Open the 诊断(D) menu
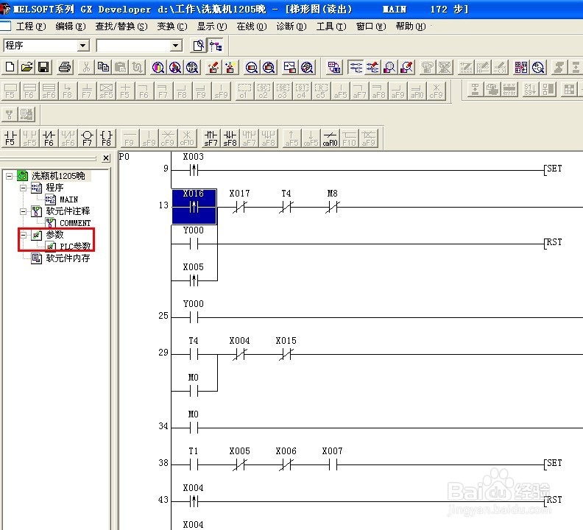This screenshot has width=583, height=530. (x=291, y=26)
